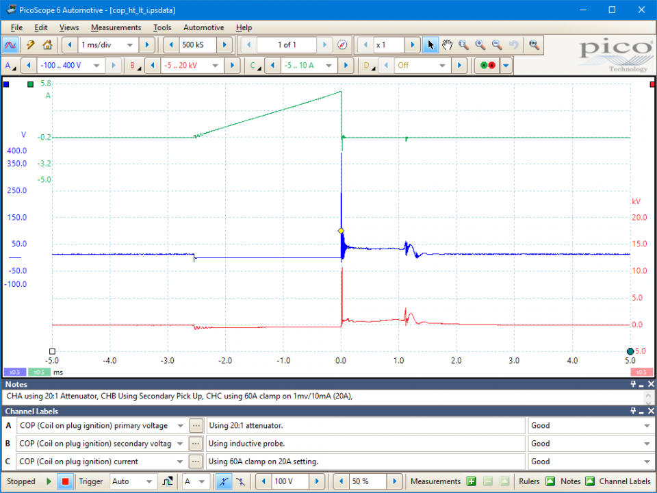Open the Edit menu
657x493 pixels.
tap(40, 27)
